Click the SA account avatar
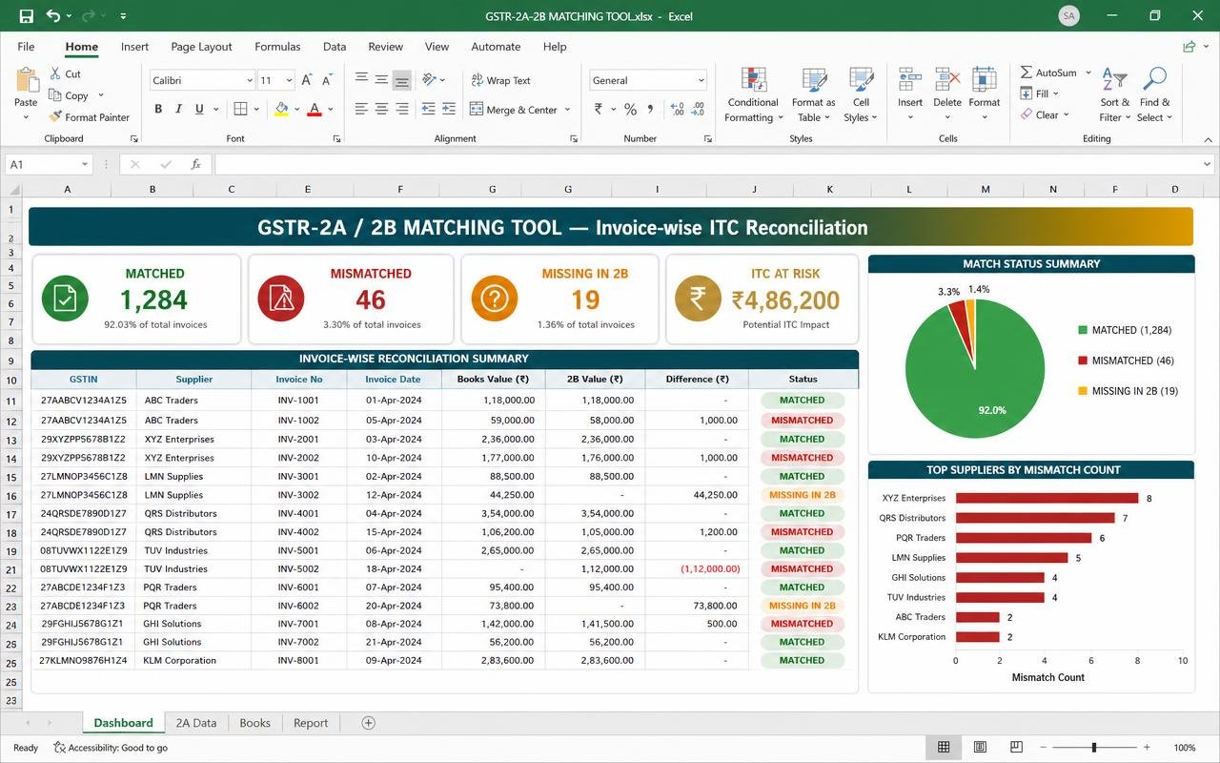 click(1069, 16)
